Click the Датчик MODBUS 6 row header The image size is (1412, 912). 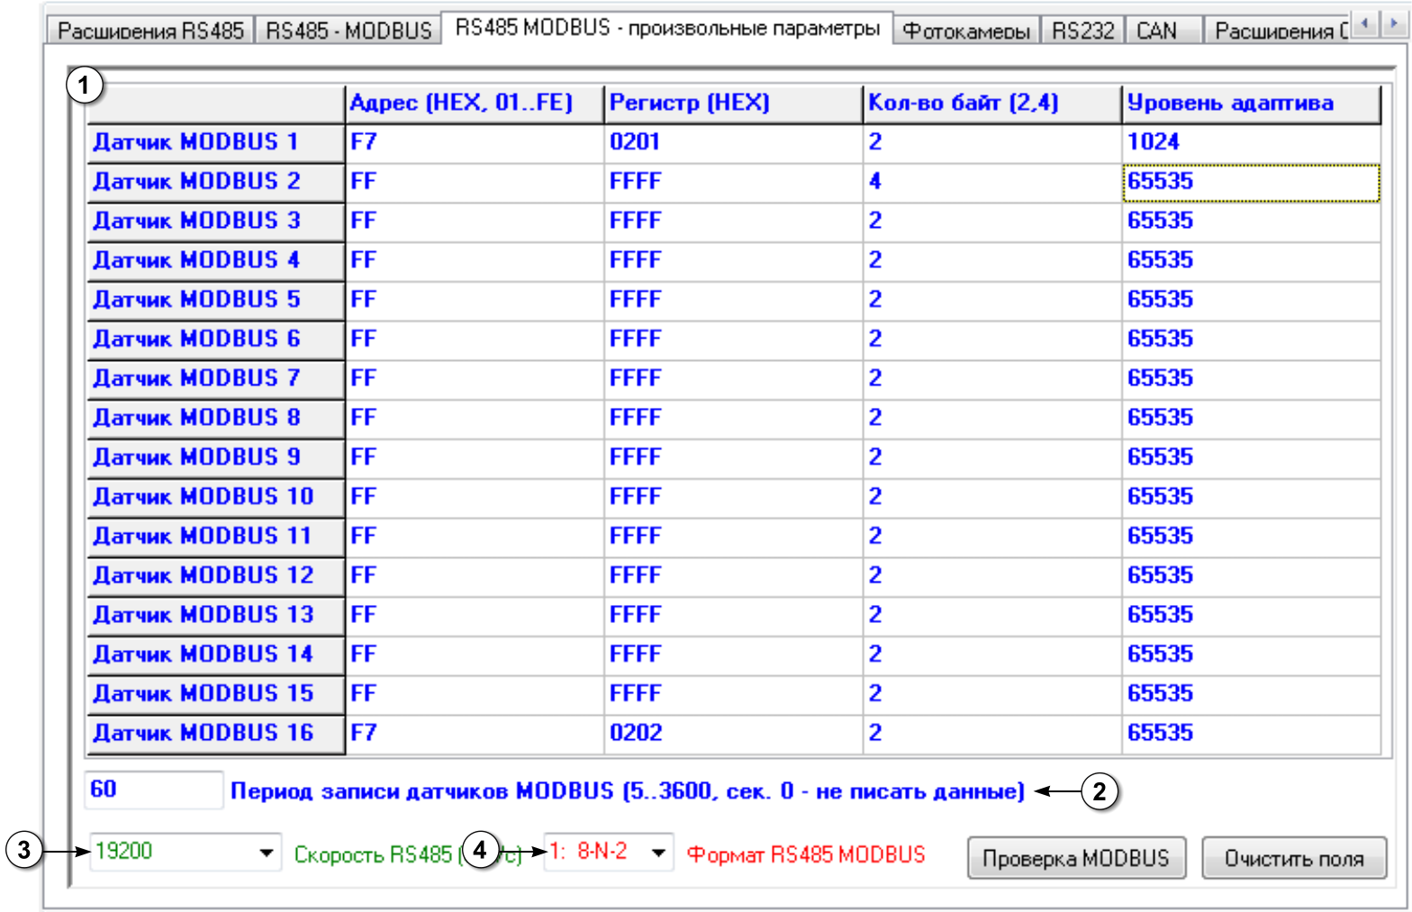coord(216,339)
